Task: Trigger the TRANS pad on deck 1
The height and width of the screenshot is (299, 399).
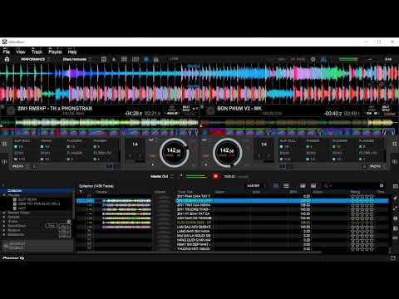Action: [x=49, y=144]
